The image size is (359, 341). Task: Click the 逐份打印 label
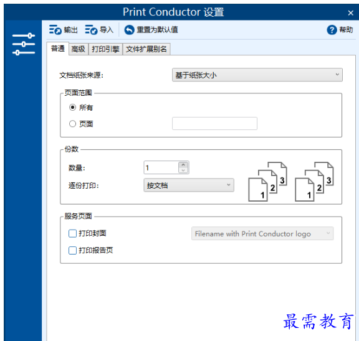(84, 185)
